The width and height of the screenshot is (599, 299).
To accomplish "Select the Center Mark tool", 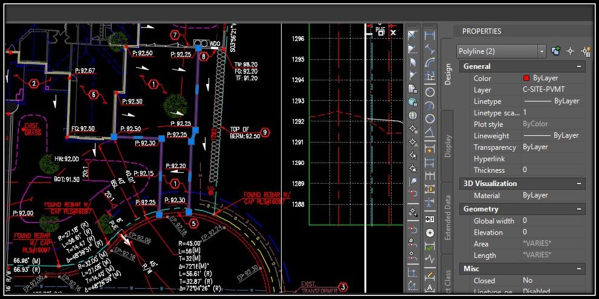I will pos(430,233).
